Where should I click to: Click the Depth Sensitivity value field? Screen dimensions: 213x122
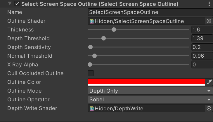(202, 47)
